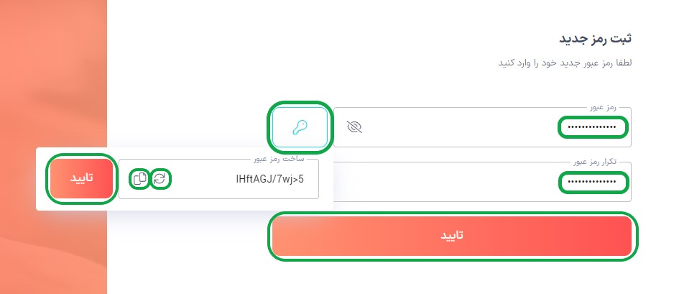Toggle password visibility with crossed-eye icon

(x=354, y=127)
